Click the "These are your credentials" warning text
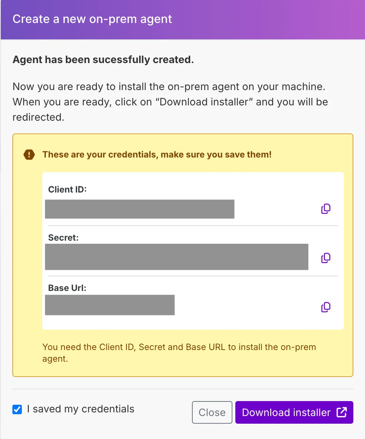365x439 pixels. 157,155
